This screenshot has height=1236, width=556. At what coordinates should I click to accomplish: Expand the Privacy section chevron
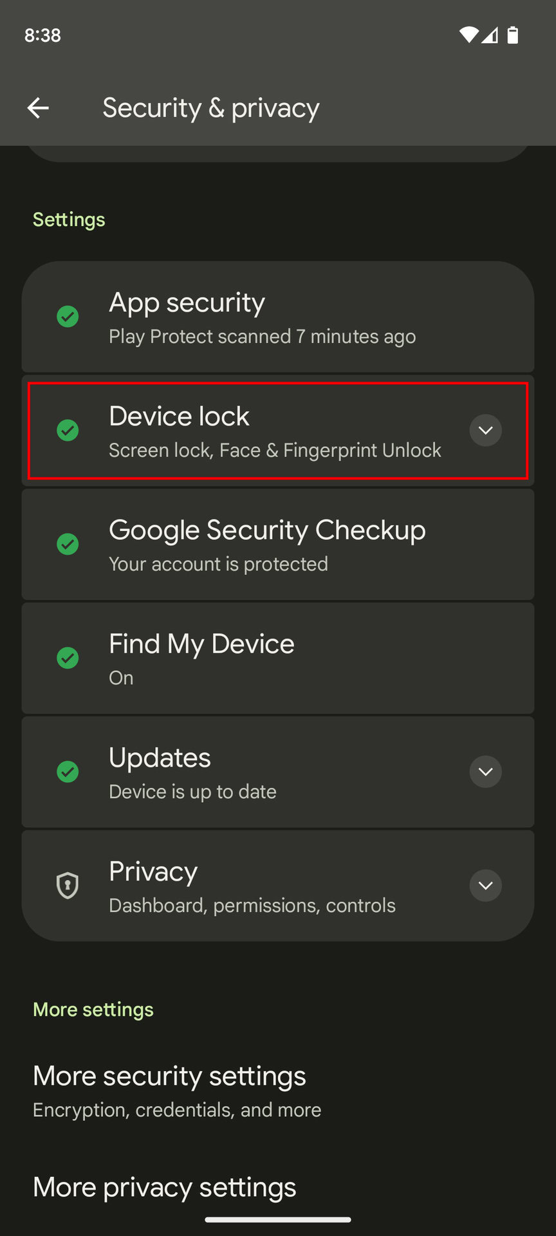point(485,885)
